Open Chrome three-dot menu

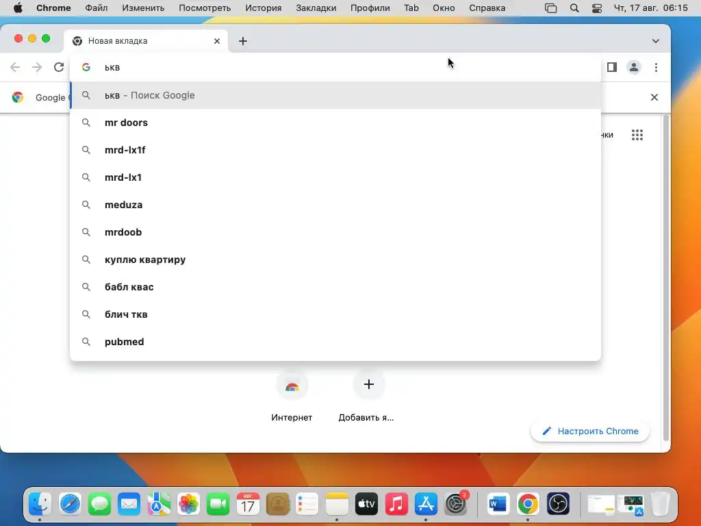point(656,67)
